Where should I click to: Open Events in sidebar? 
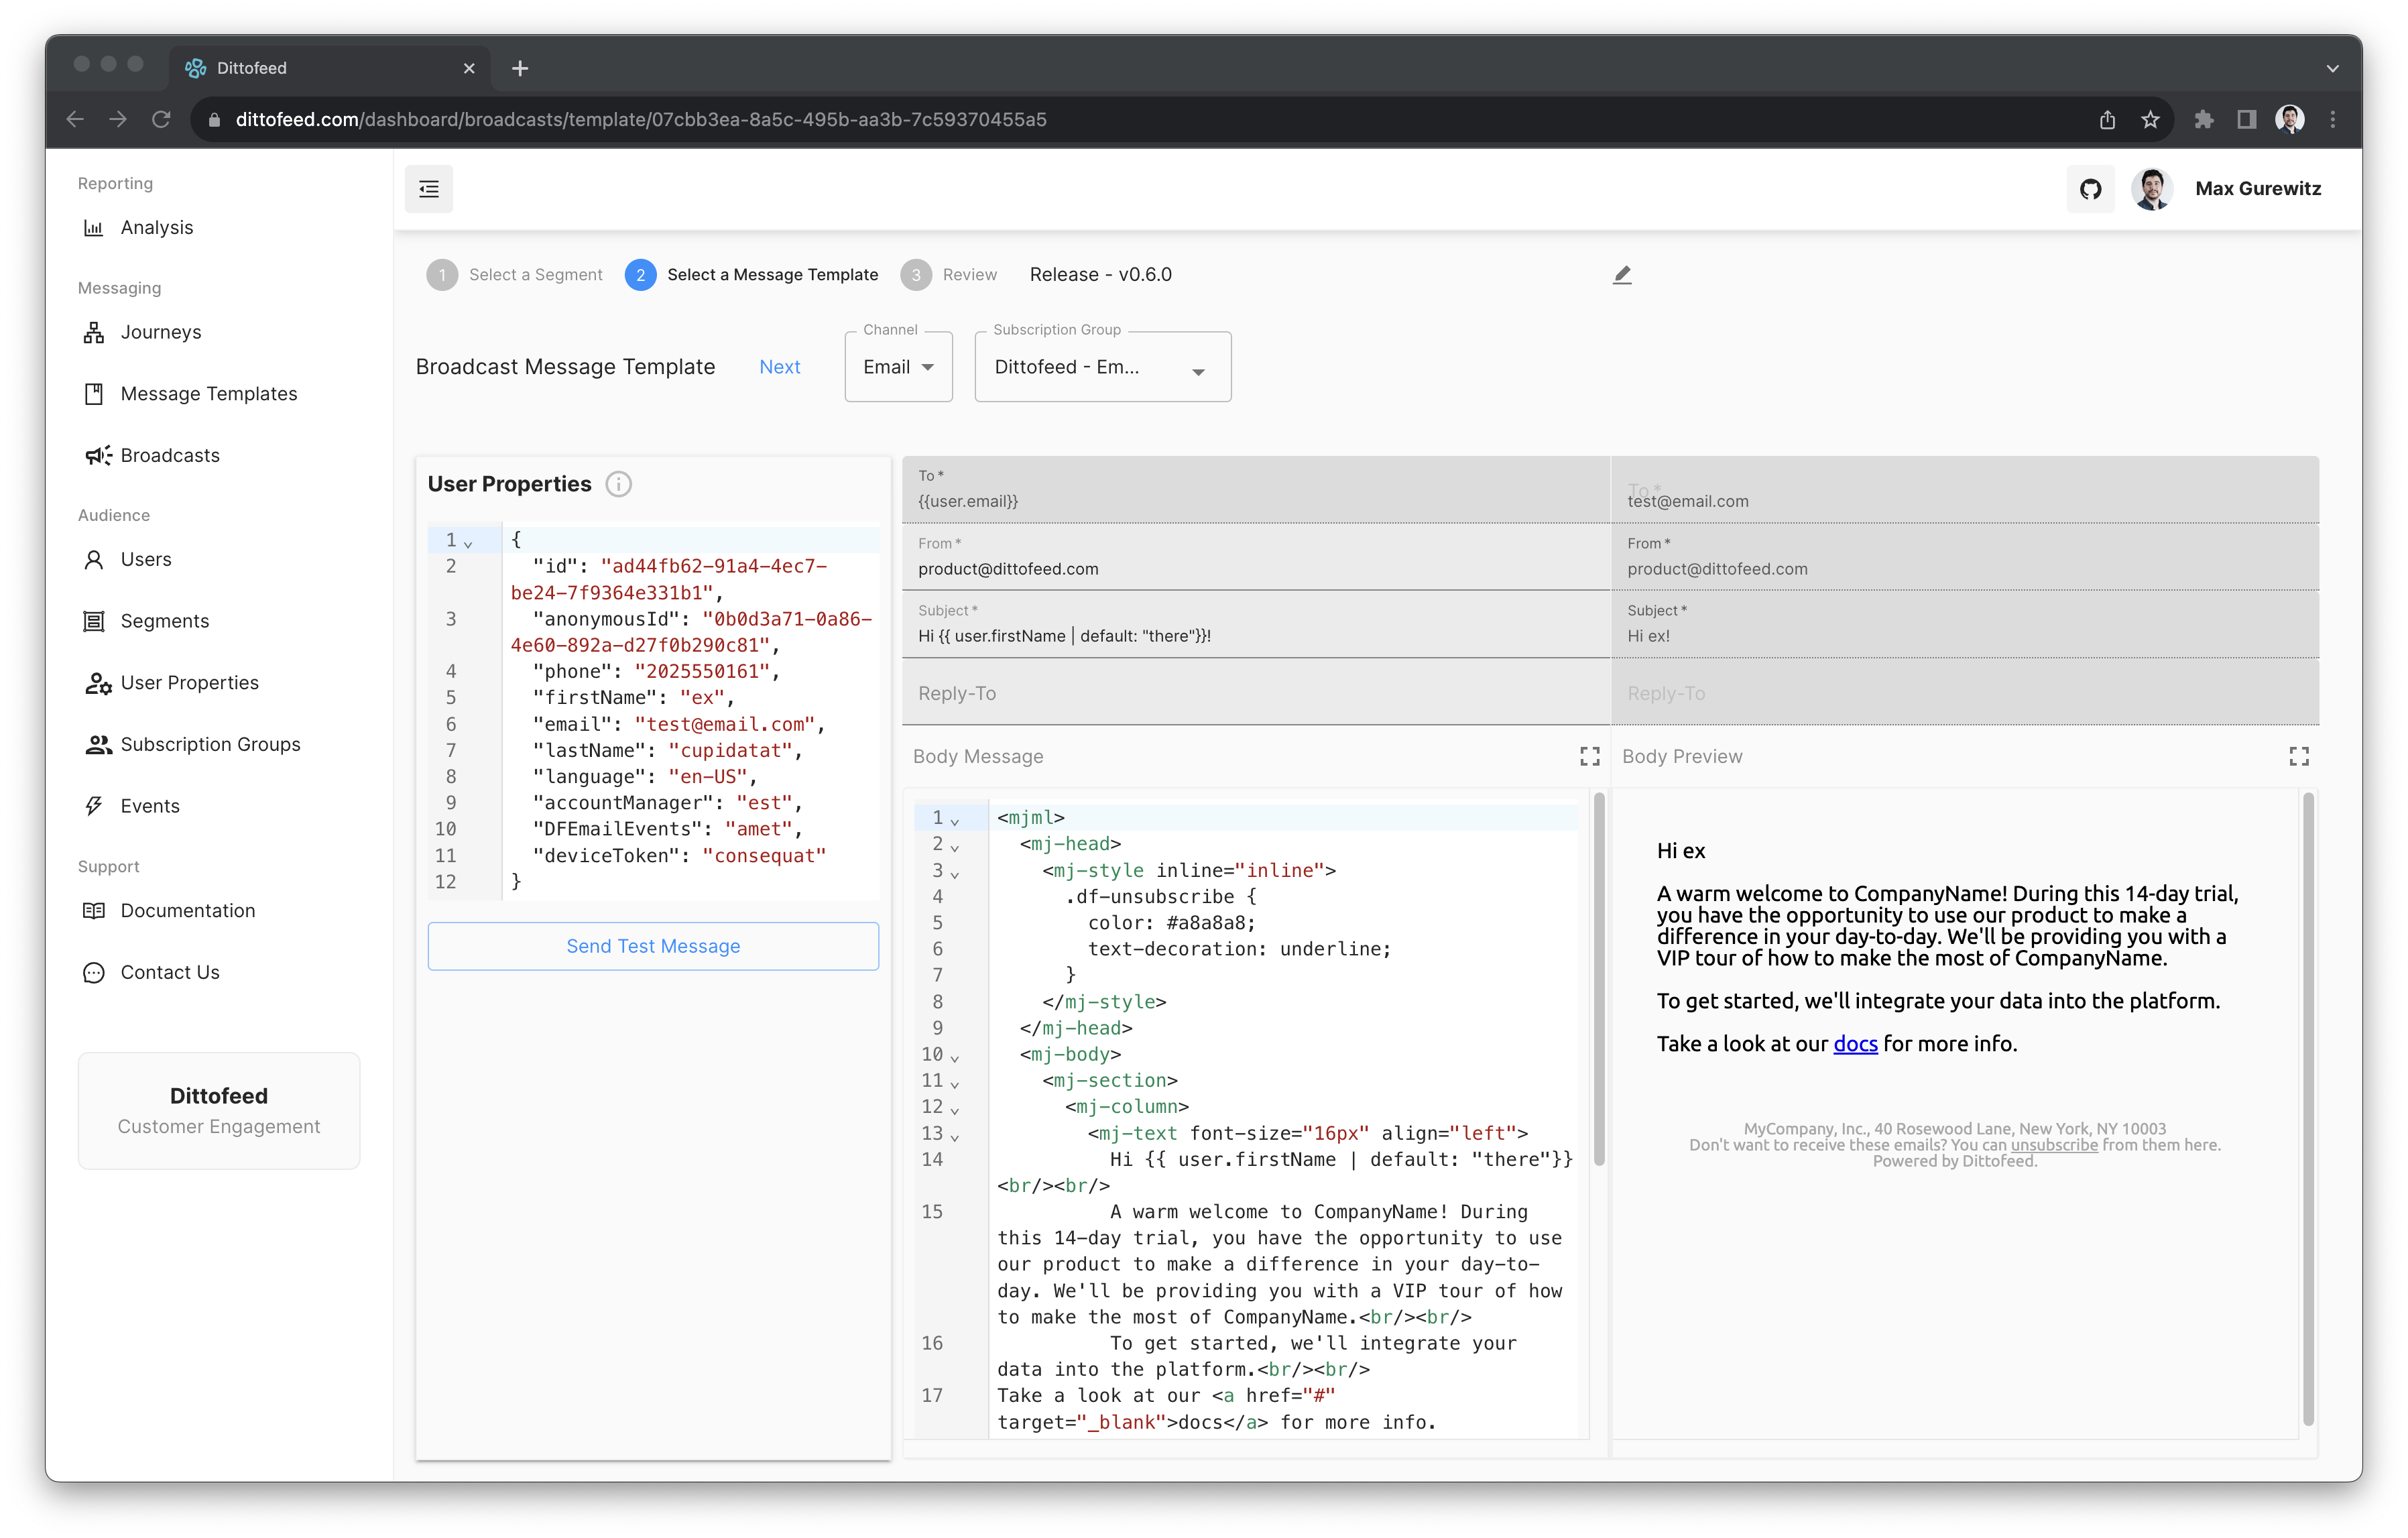pyautogui.click(x=150, y=806)
